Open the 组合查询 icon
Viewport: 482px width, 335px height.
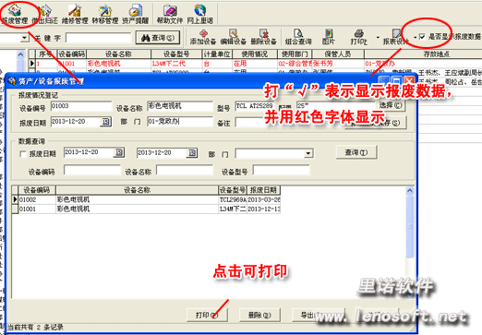click(x=298, y=37)
